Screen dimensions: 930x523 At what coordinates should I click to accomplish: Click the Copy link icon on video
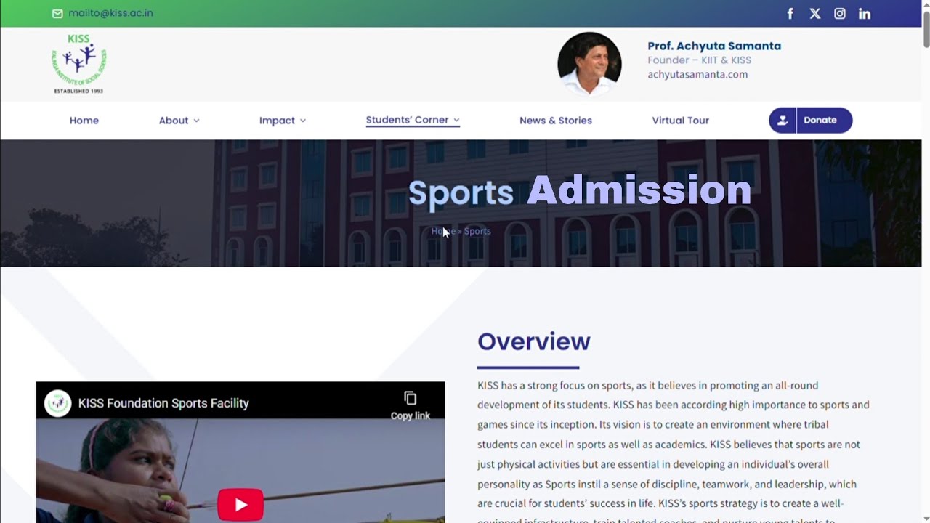[411, 398]
